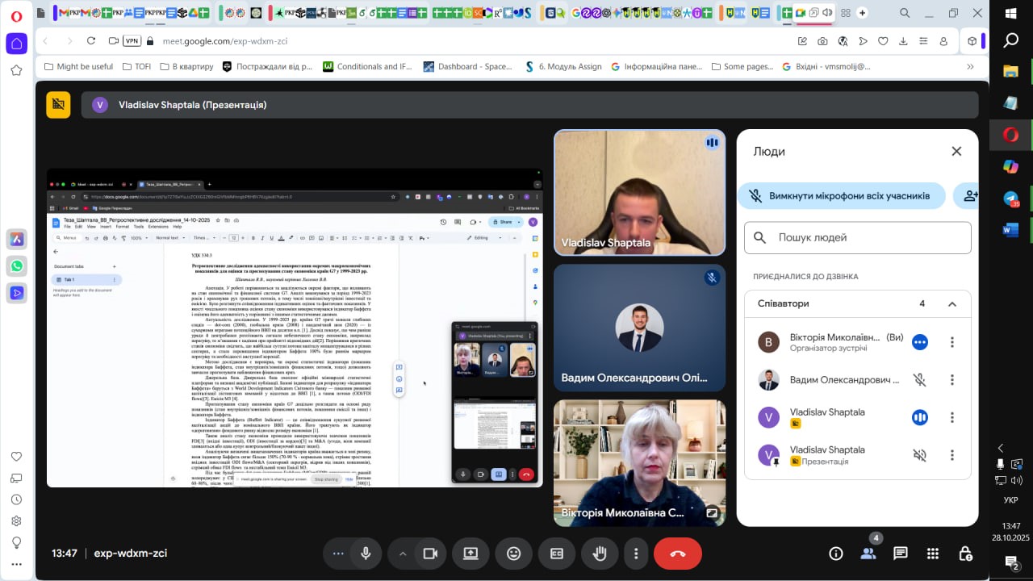This screenshot has width=1033, height=581.
Task: Open options for Vladislav Shaptala speaking row
Action: click(952, 417)
